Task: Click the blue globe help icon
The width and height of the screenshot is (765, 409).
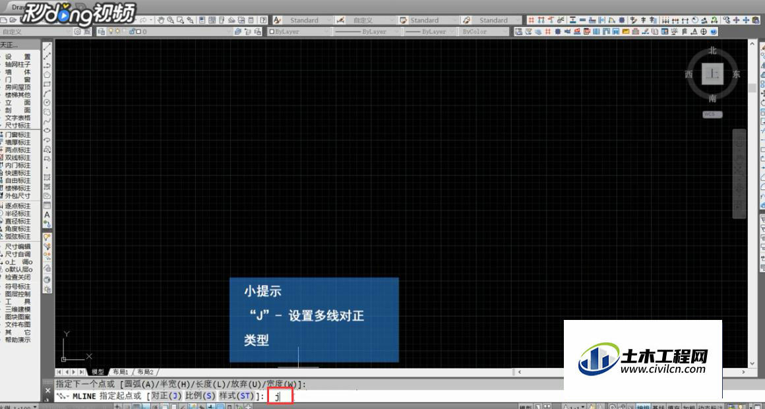Action: [714, 31]
